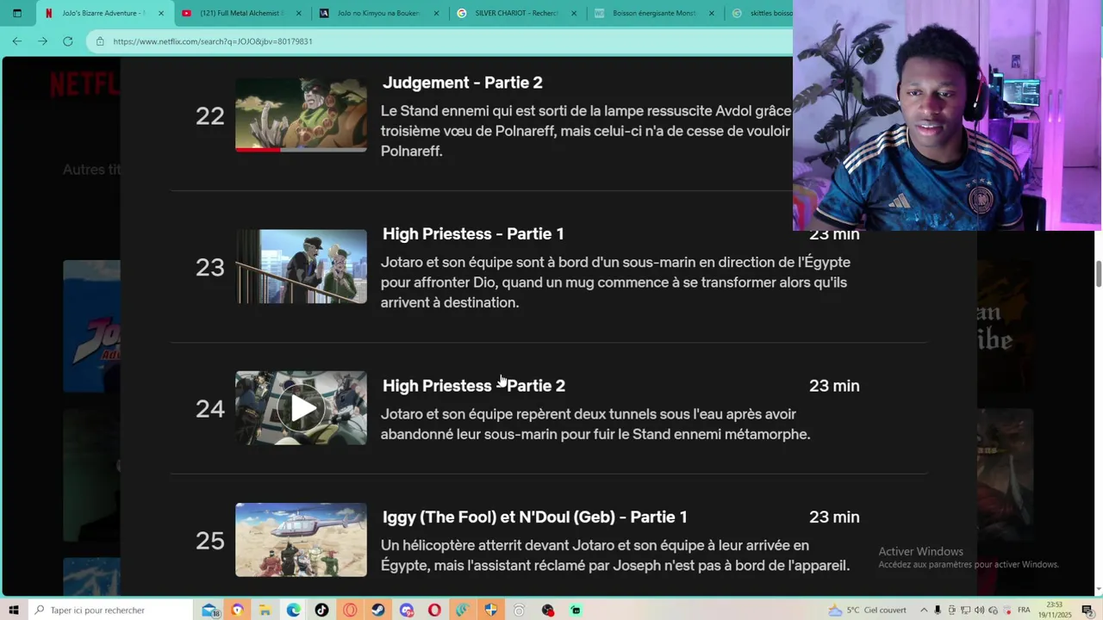
Task: Open the Windows security shield taskbar icon
Action: [491, 610]
